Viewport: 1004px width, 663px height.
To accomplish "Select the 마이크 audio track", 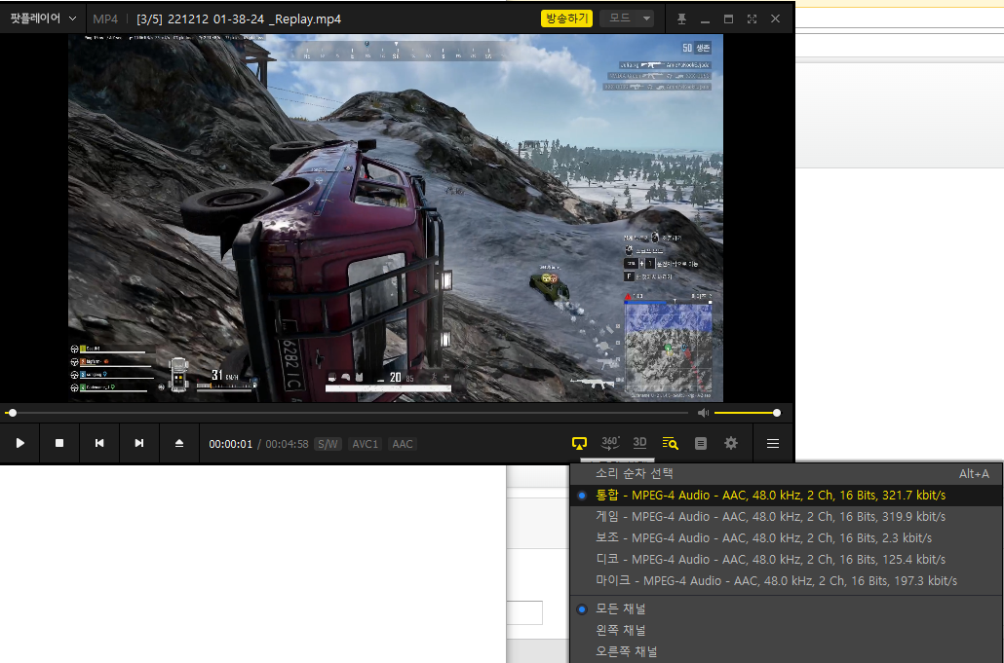I will 786,580.
